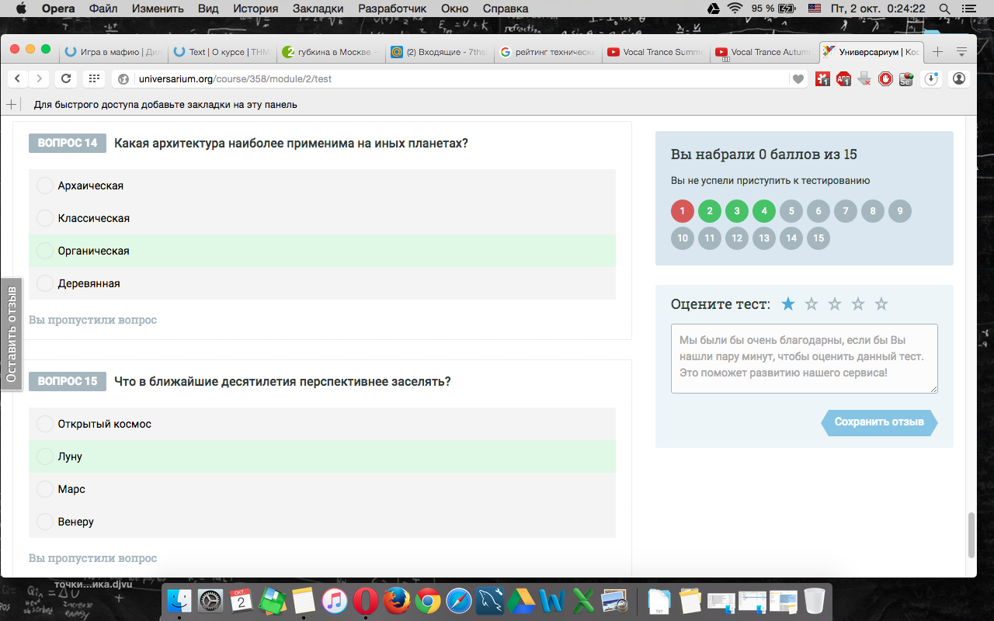Click into the feedback text area
The image size is (994, 621).
(x=805, y=359)
